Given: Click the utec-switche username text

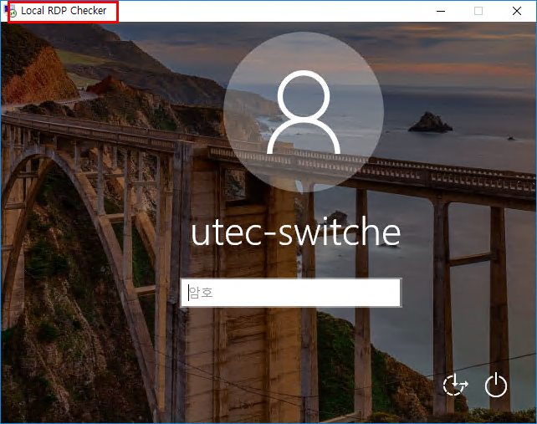Looking at the screenshot, I should 295,231.
